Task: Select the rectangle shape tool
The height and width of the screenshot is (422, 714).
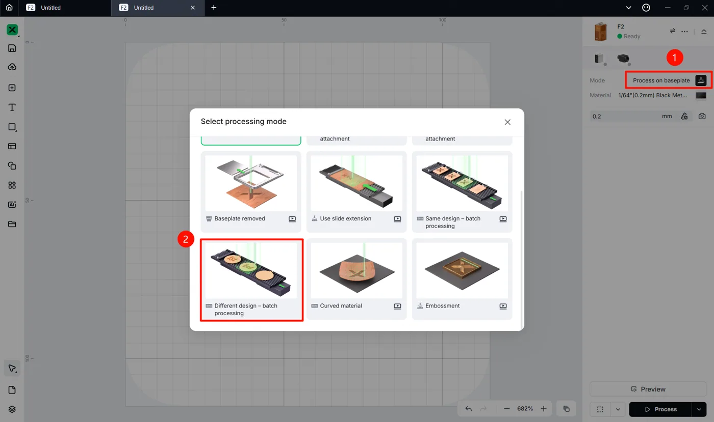Action: (x=12, y=127)
